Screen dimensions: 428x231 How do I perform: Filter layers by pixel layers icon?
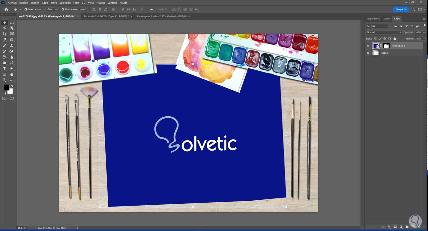396,26
